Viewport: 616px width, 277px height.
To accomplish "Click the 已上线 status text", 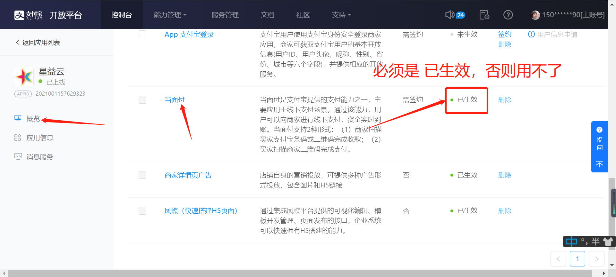I will pos(56,82).
